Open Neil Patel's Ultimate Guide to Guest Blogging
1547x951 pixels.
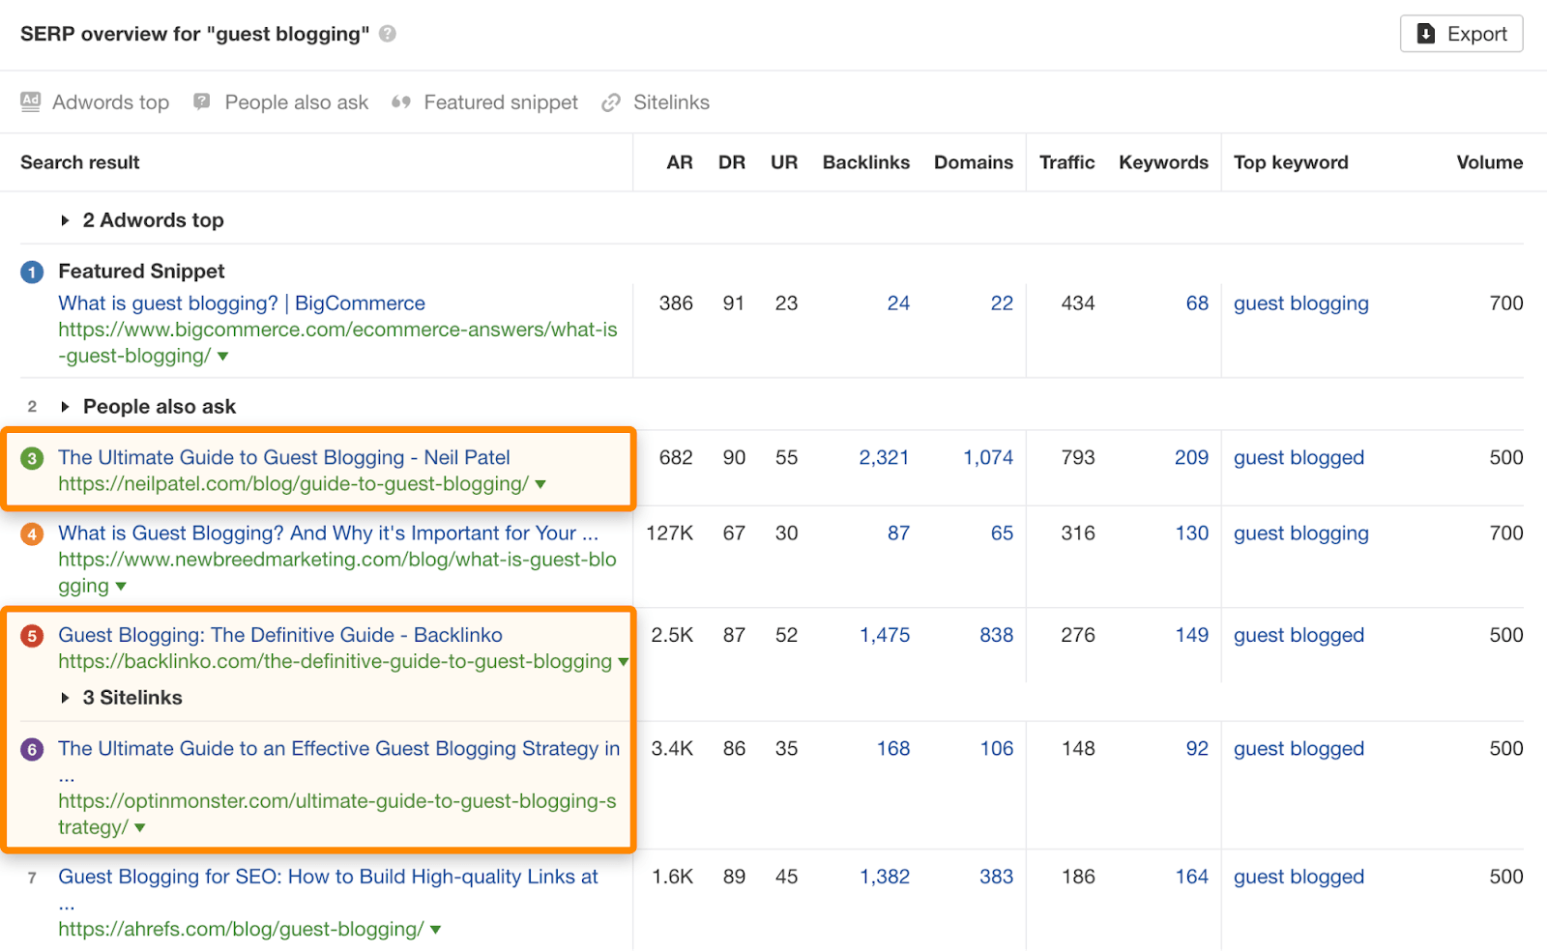pyautogui.click(x=283, y=457)
